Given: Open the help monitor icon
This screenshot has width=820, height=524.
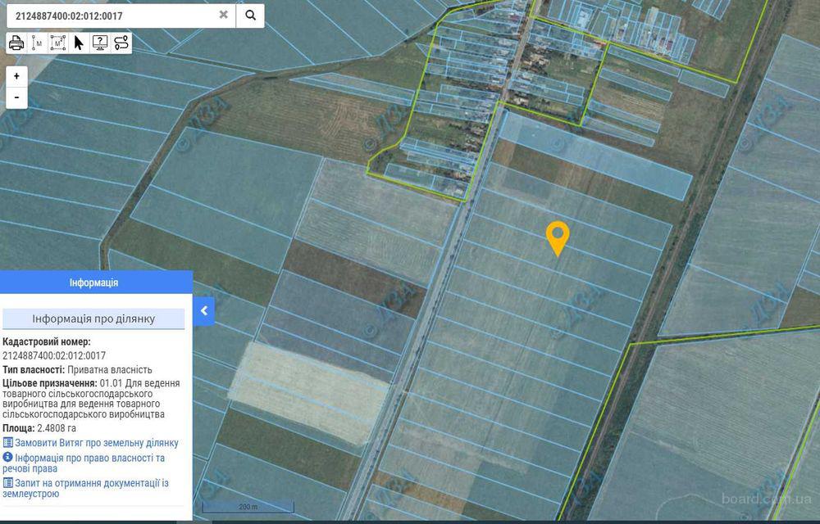Looking at the screenshot, I should click(x=100, y=43).
